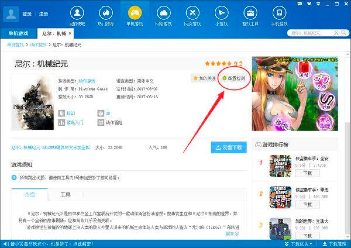Screen dimensions: 351x248
Task: Clear the search box text
Action: point(336,33)
